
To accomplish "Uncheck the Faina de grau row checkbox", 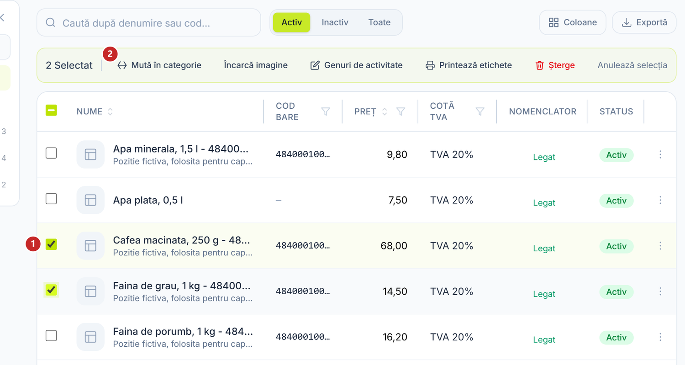I will [x=52, y=290].
